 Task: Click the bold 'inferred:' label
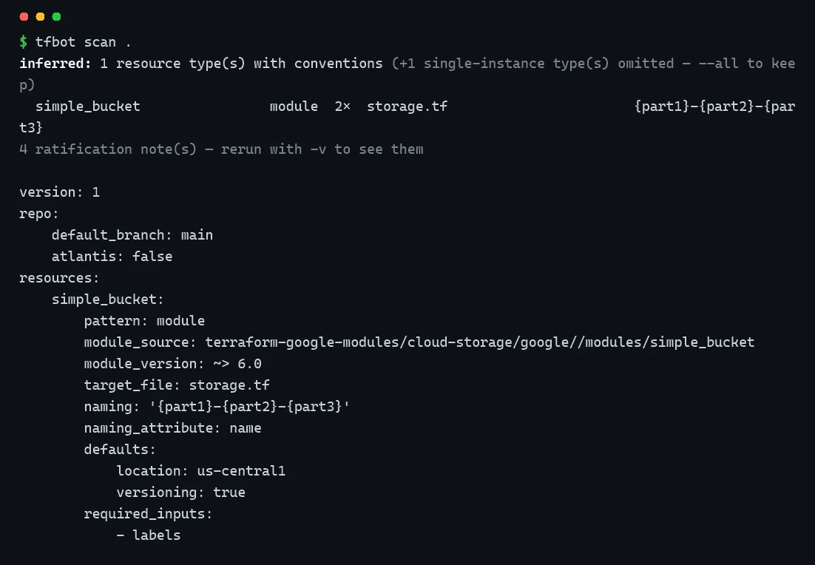coord(55,64)
